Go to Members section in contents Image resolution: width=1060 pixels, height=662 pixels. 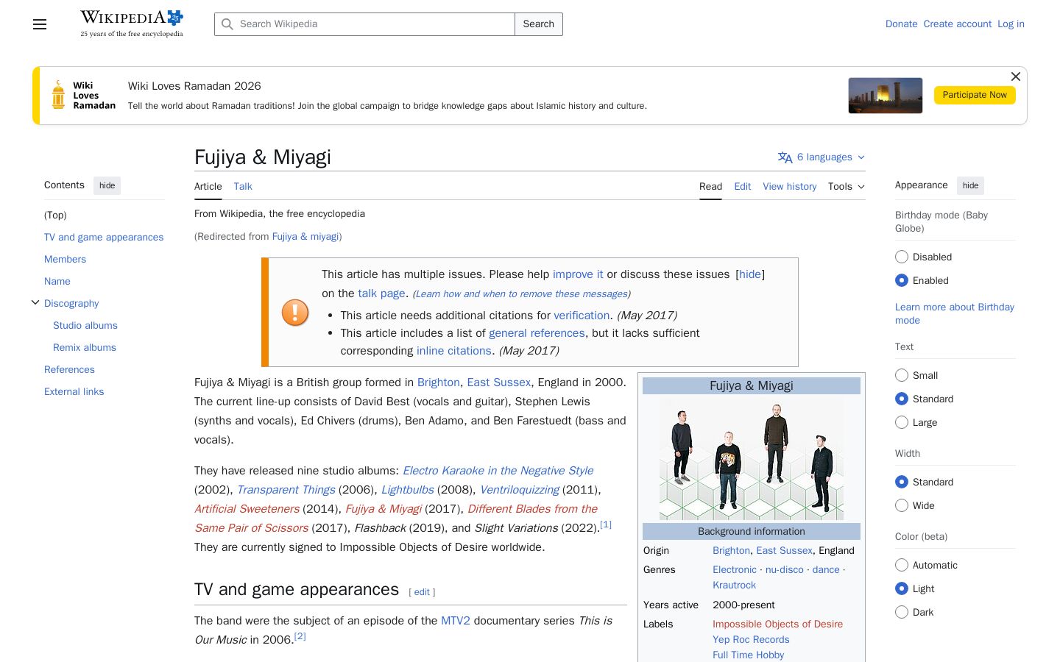point(65,259)
